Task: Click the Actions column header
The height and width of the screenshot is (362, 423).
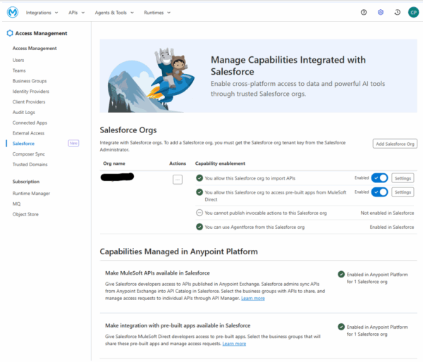Action: 178,163
